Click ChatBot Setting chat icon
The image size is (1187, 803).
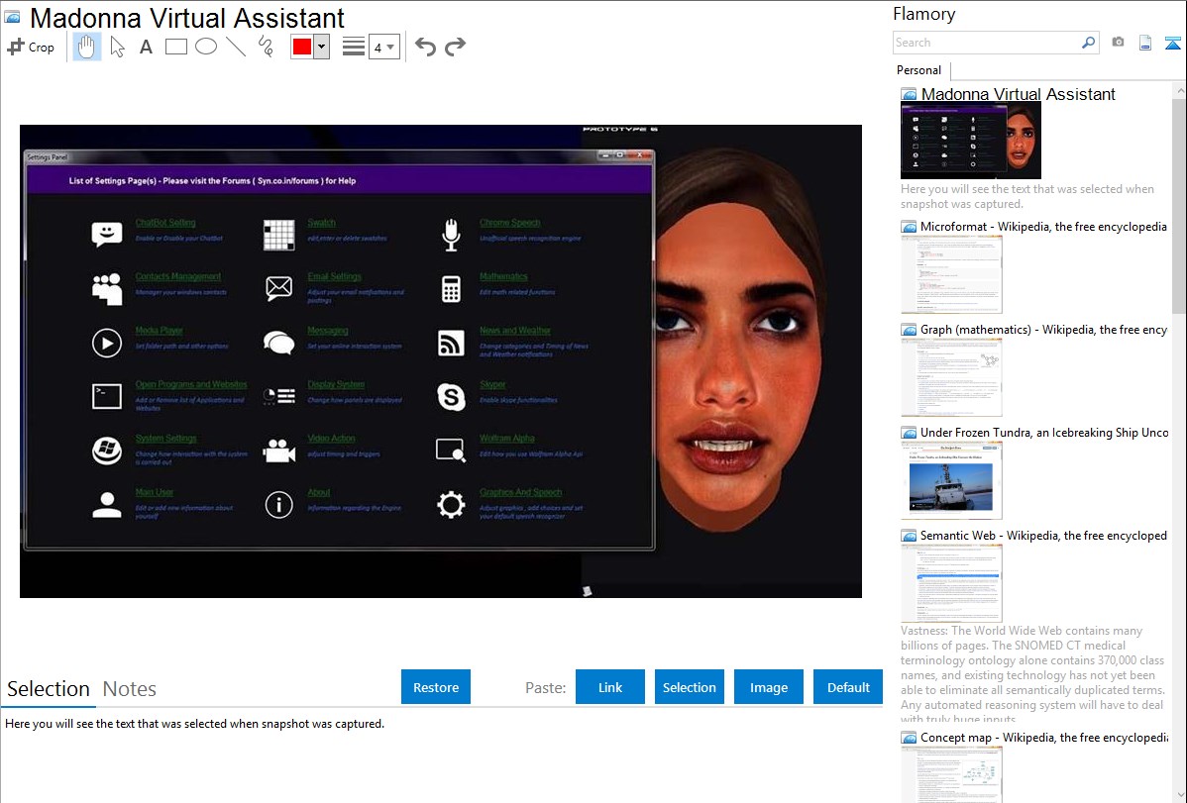[x=107, y=234]
